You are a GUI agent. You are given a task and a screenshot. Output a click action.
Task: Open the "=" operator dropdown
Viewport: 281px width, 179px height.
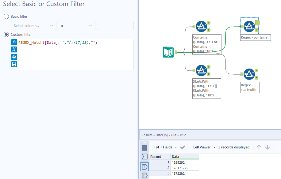(77, 26)
